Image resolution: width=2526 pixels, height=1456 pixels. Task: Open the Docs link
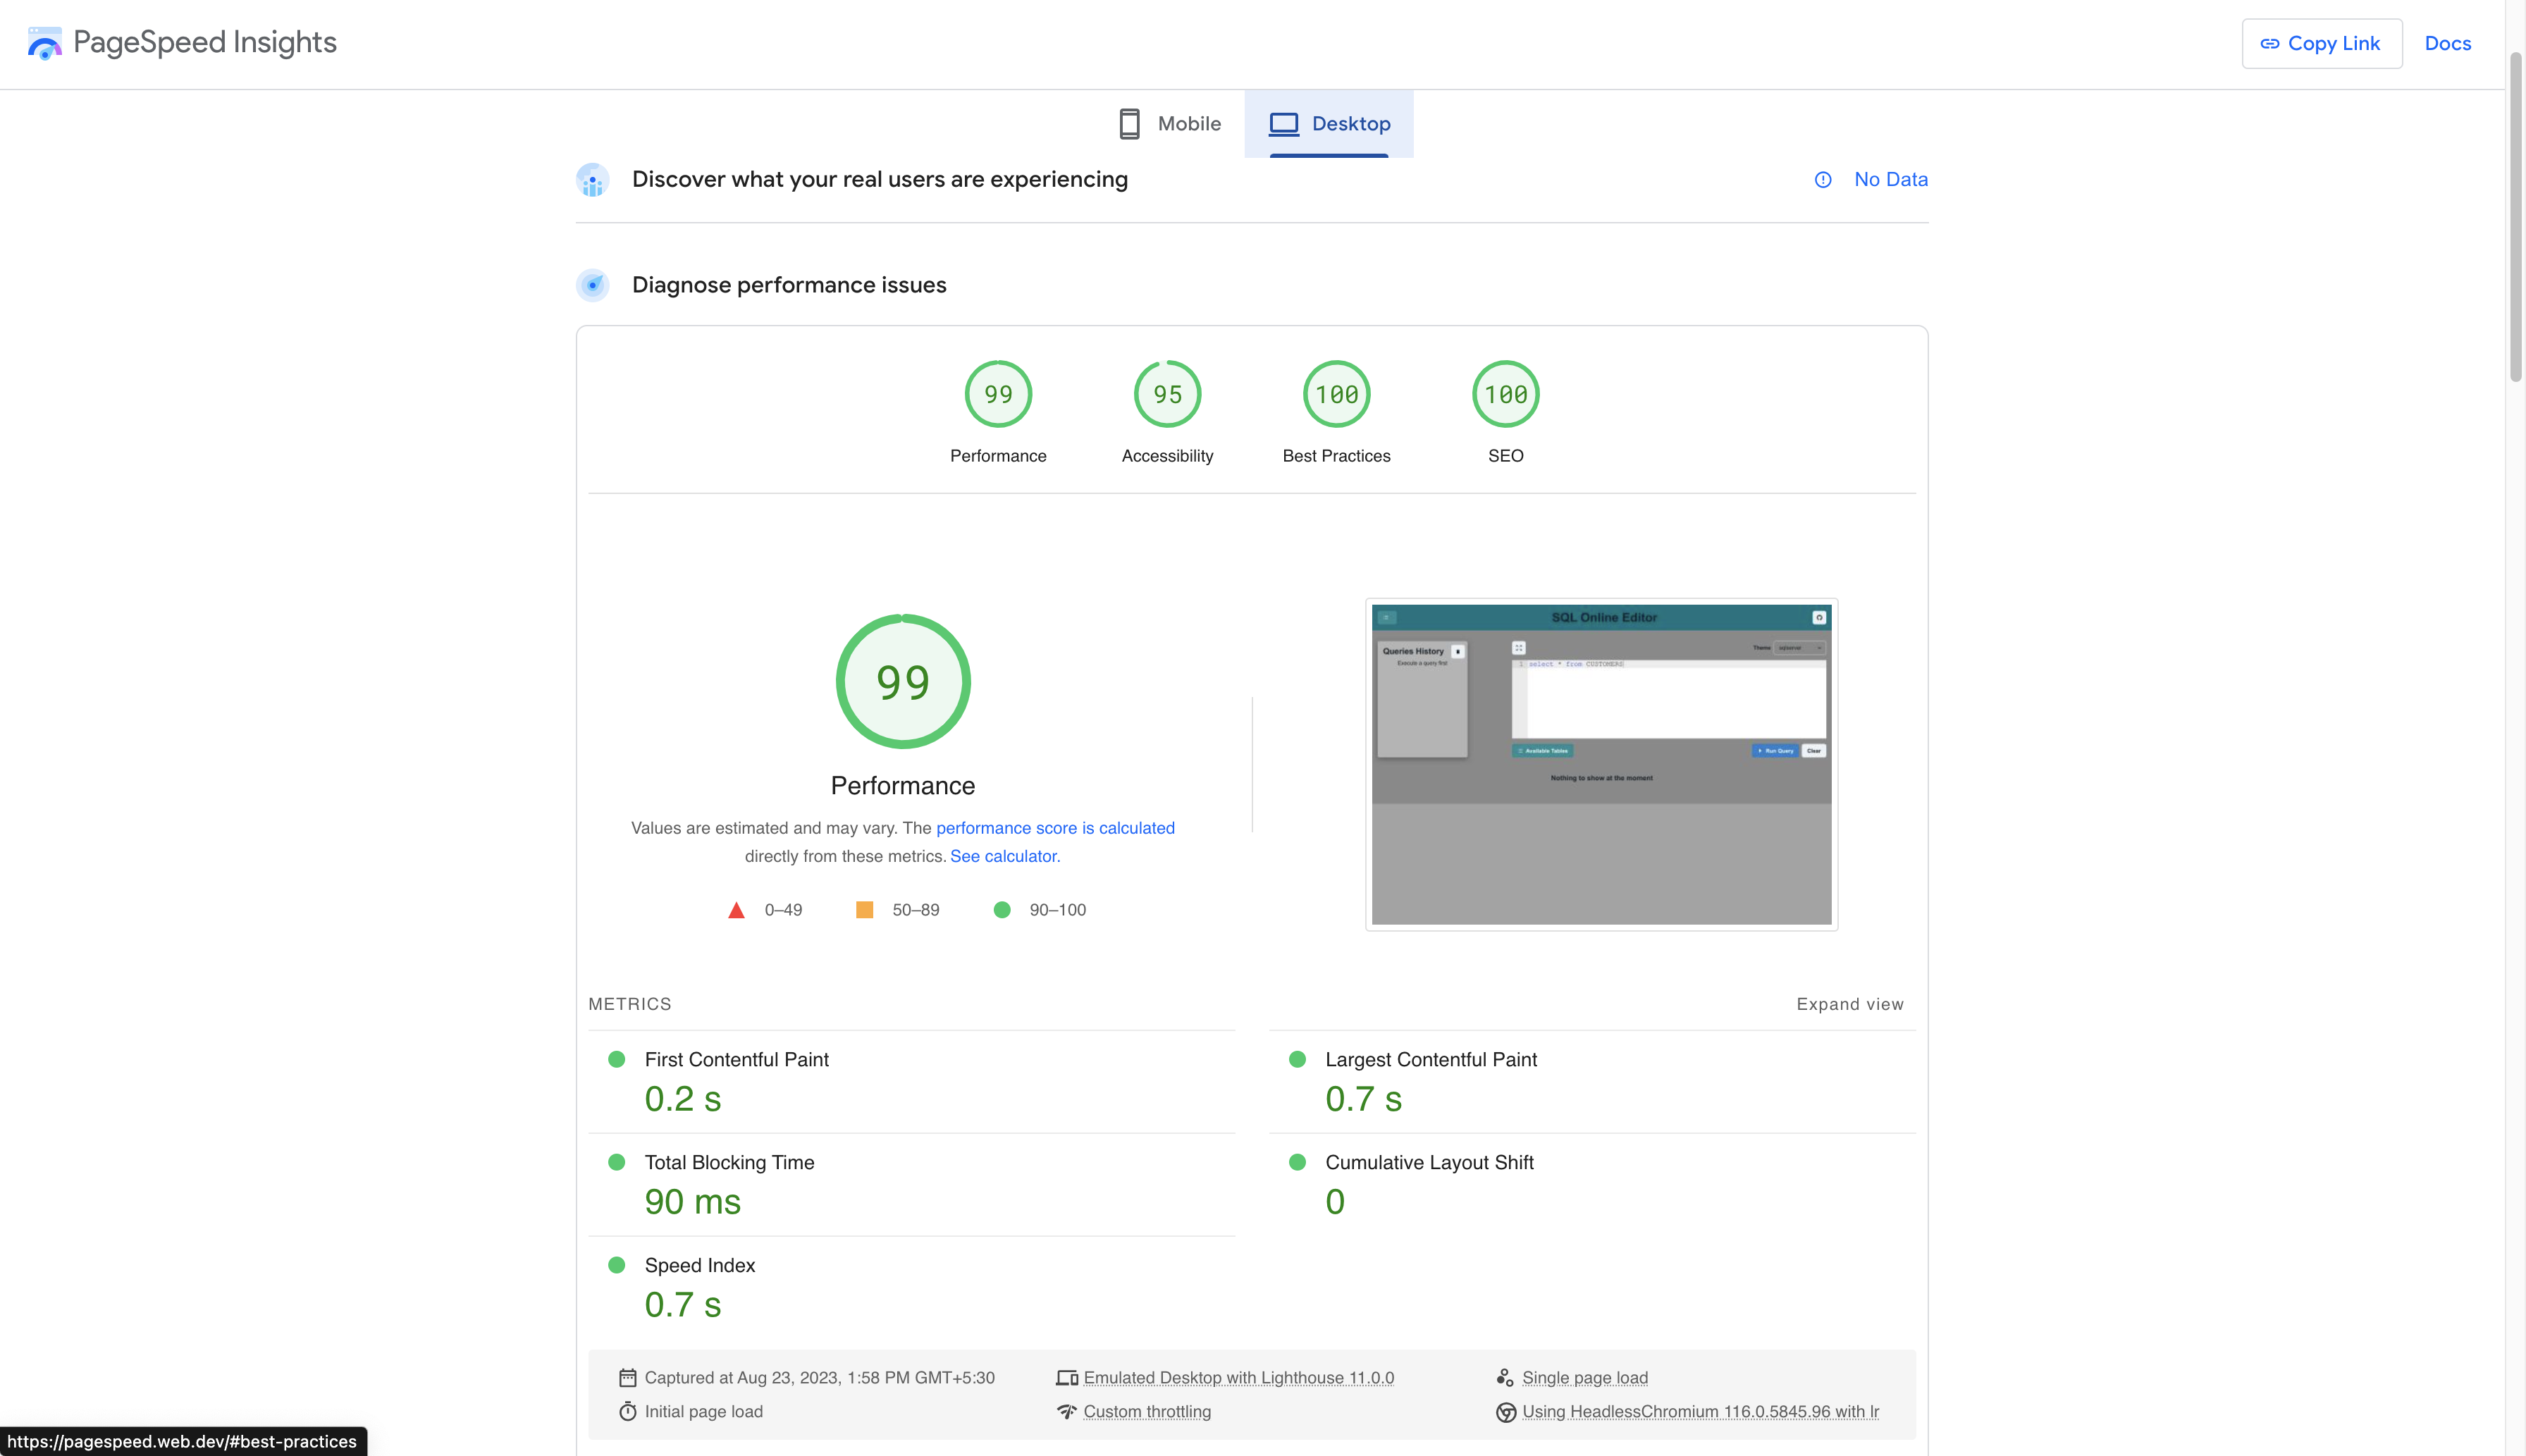pos(2447,43)
